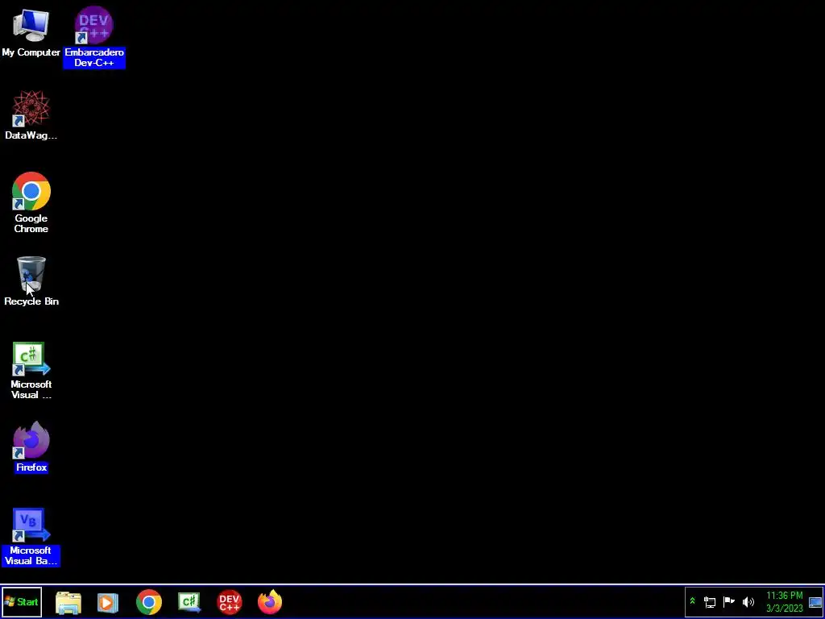
Task: Launch the media player from the taskbar
Action: 108,602
